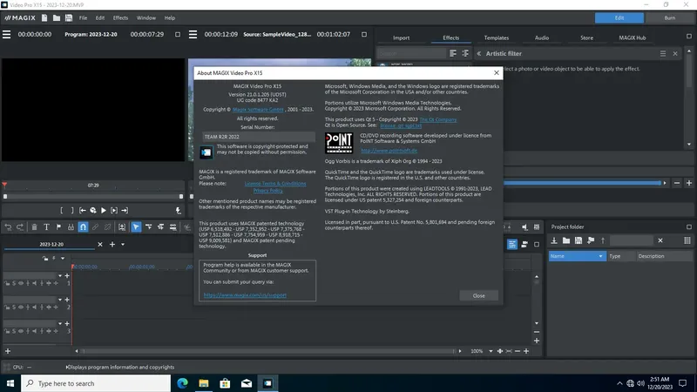Toggle solo S on track 3
Viewport: 697px width, 392px height.
point(14,331)
